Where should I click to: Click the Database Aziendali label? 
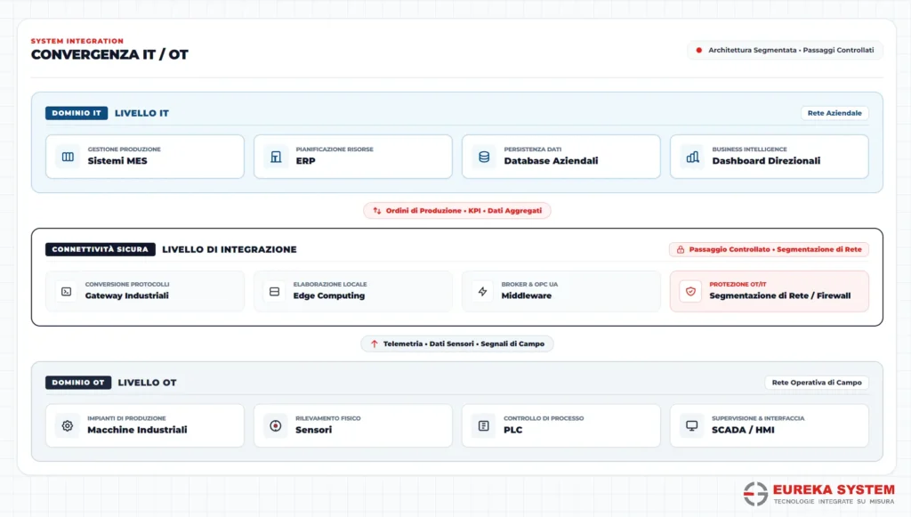pyautogui.click(x=551, y=161)
